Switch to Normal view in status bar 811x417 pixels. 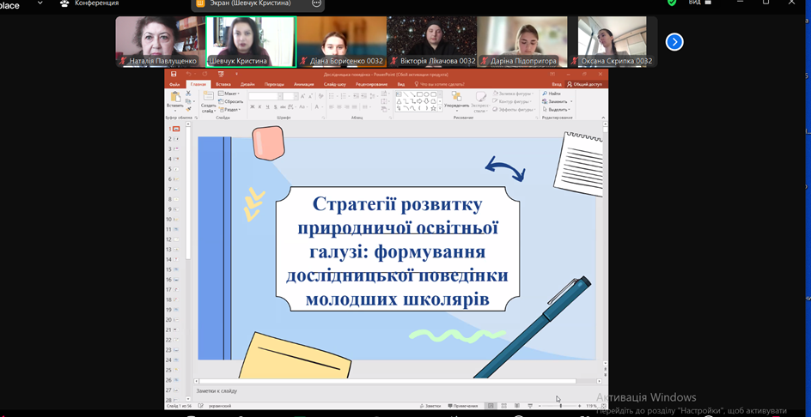pos(491,406)
